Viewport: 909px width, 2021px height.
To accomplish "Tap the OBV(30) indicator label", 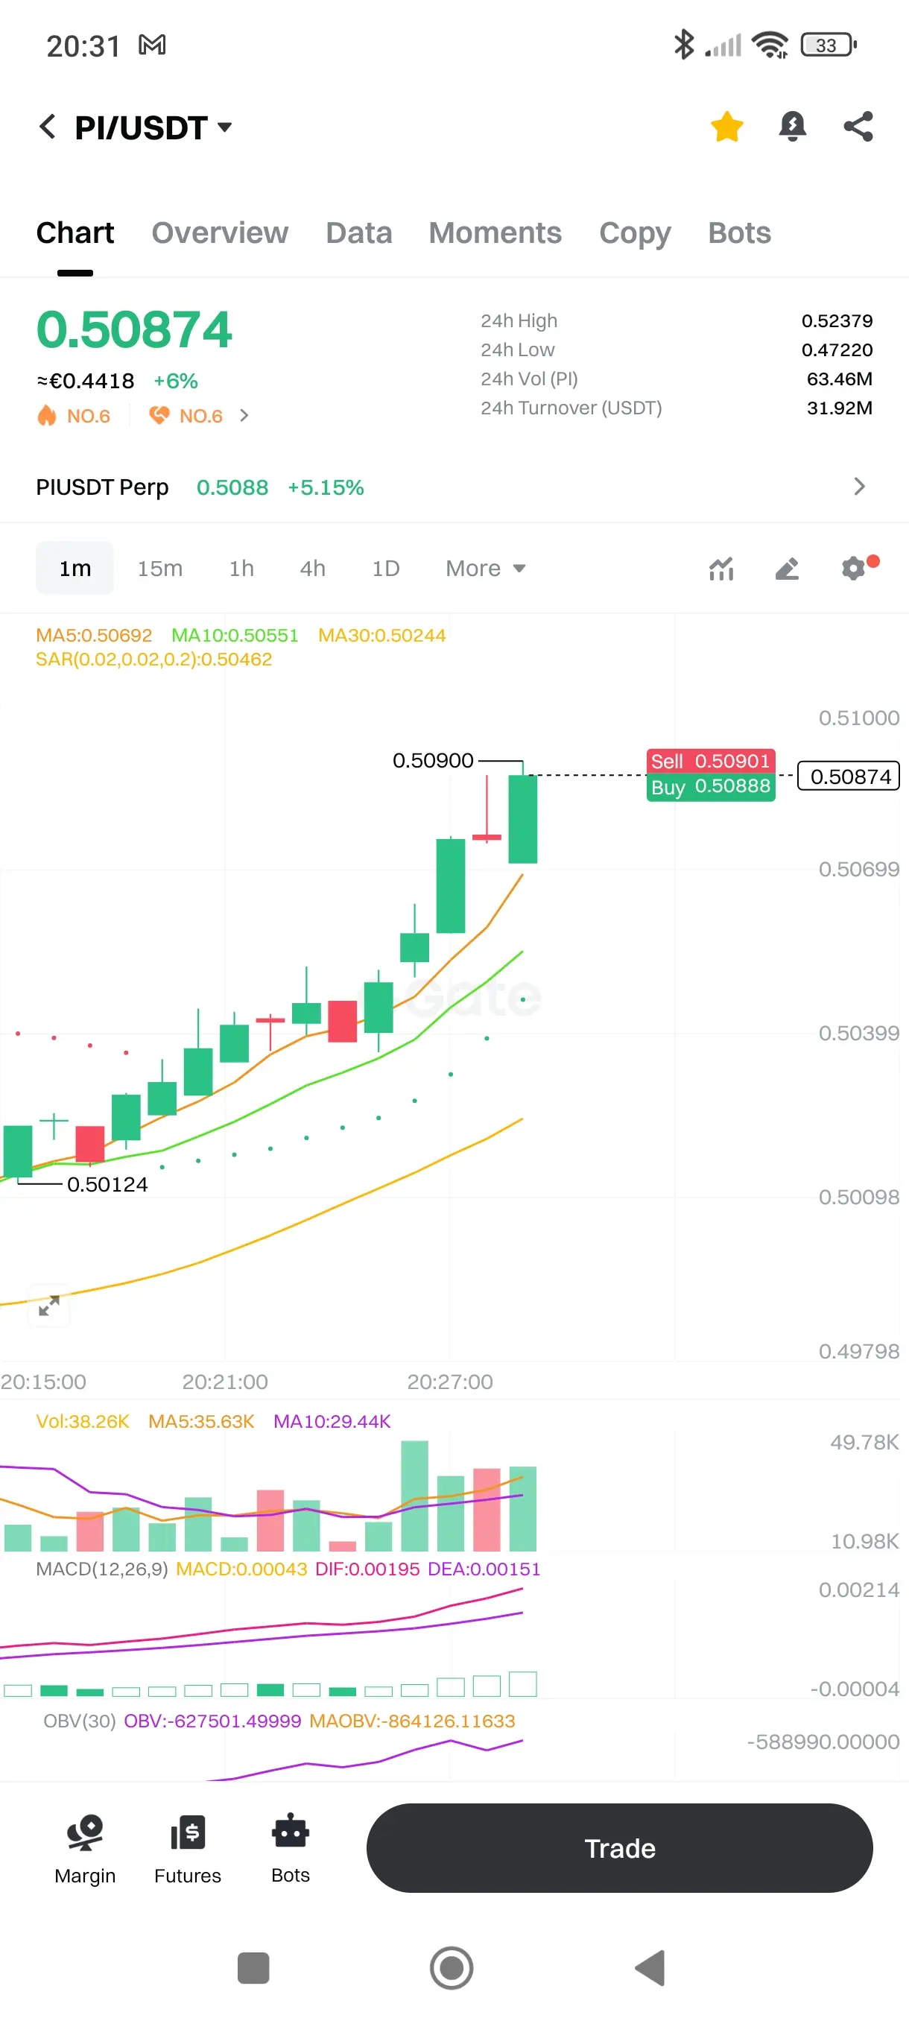I will [79, 1721].
